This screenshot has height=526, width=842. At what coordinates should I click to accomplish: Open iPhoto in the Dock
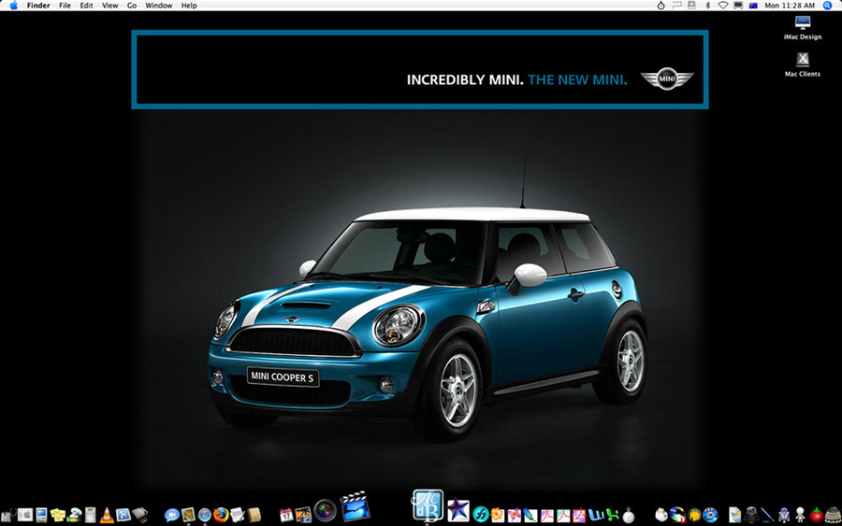coord(303,515)
